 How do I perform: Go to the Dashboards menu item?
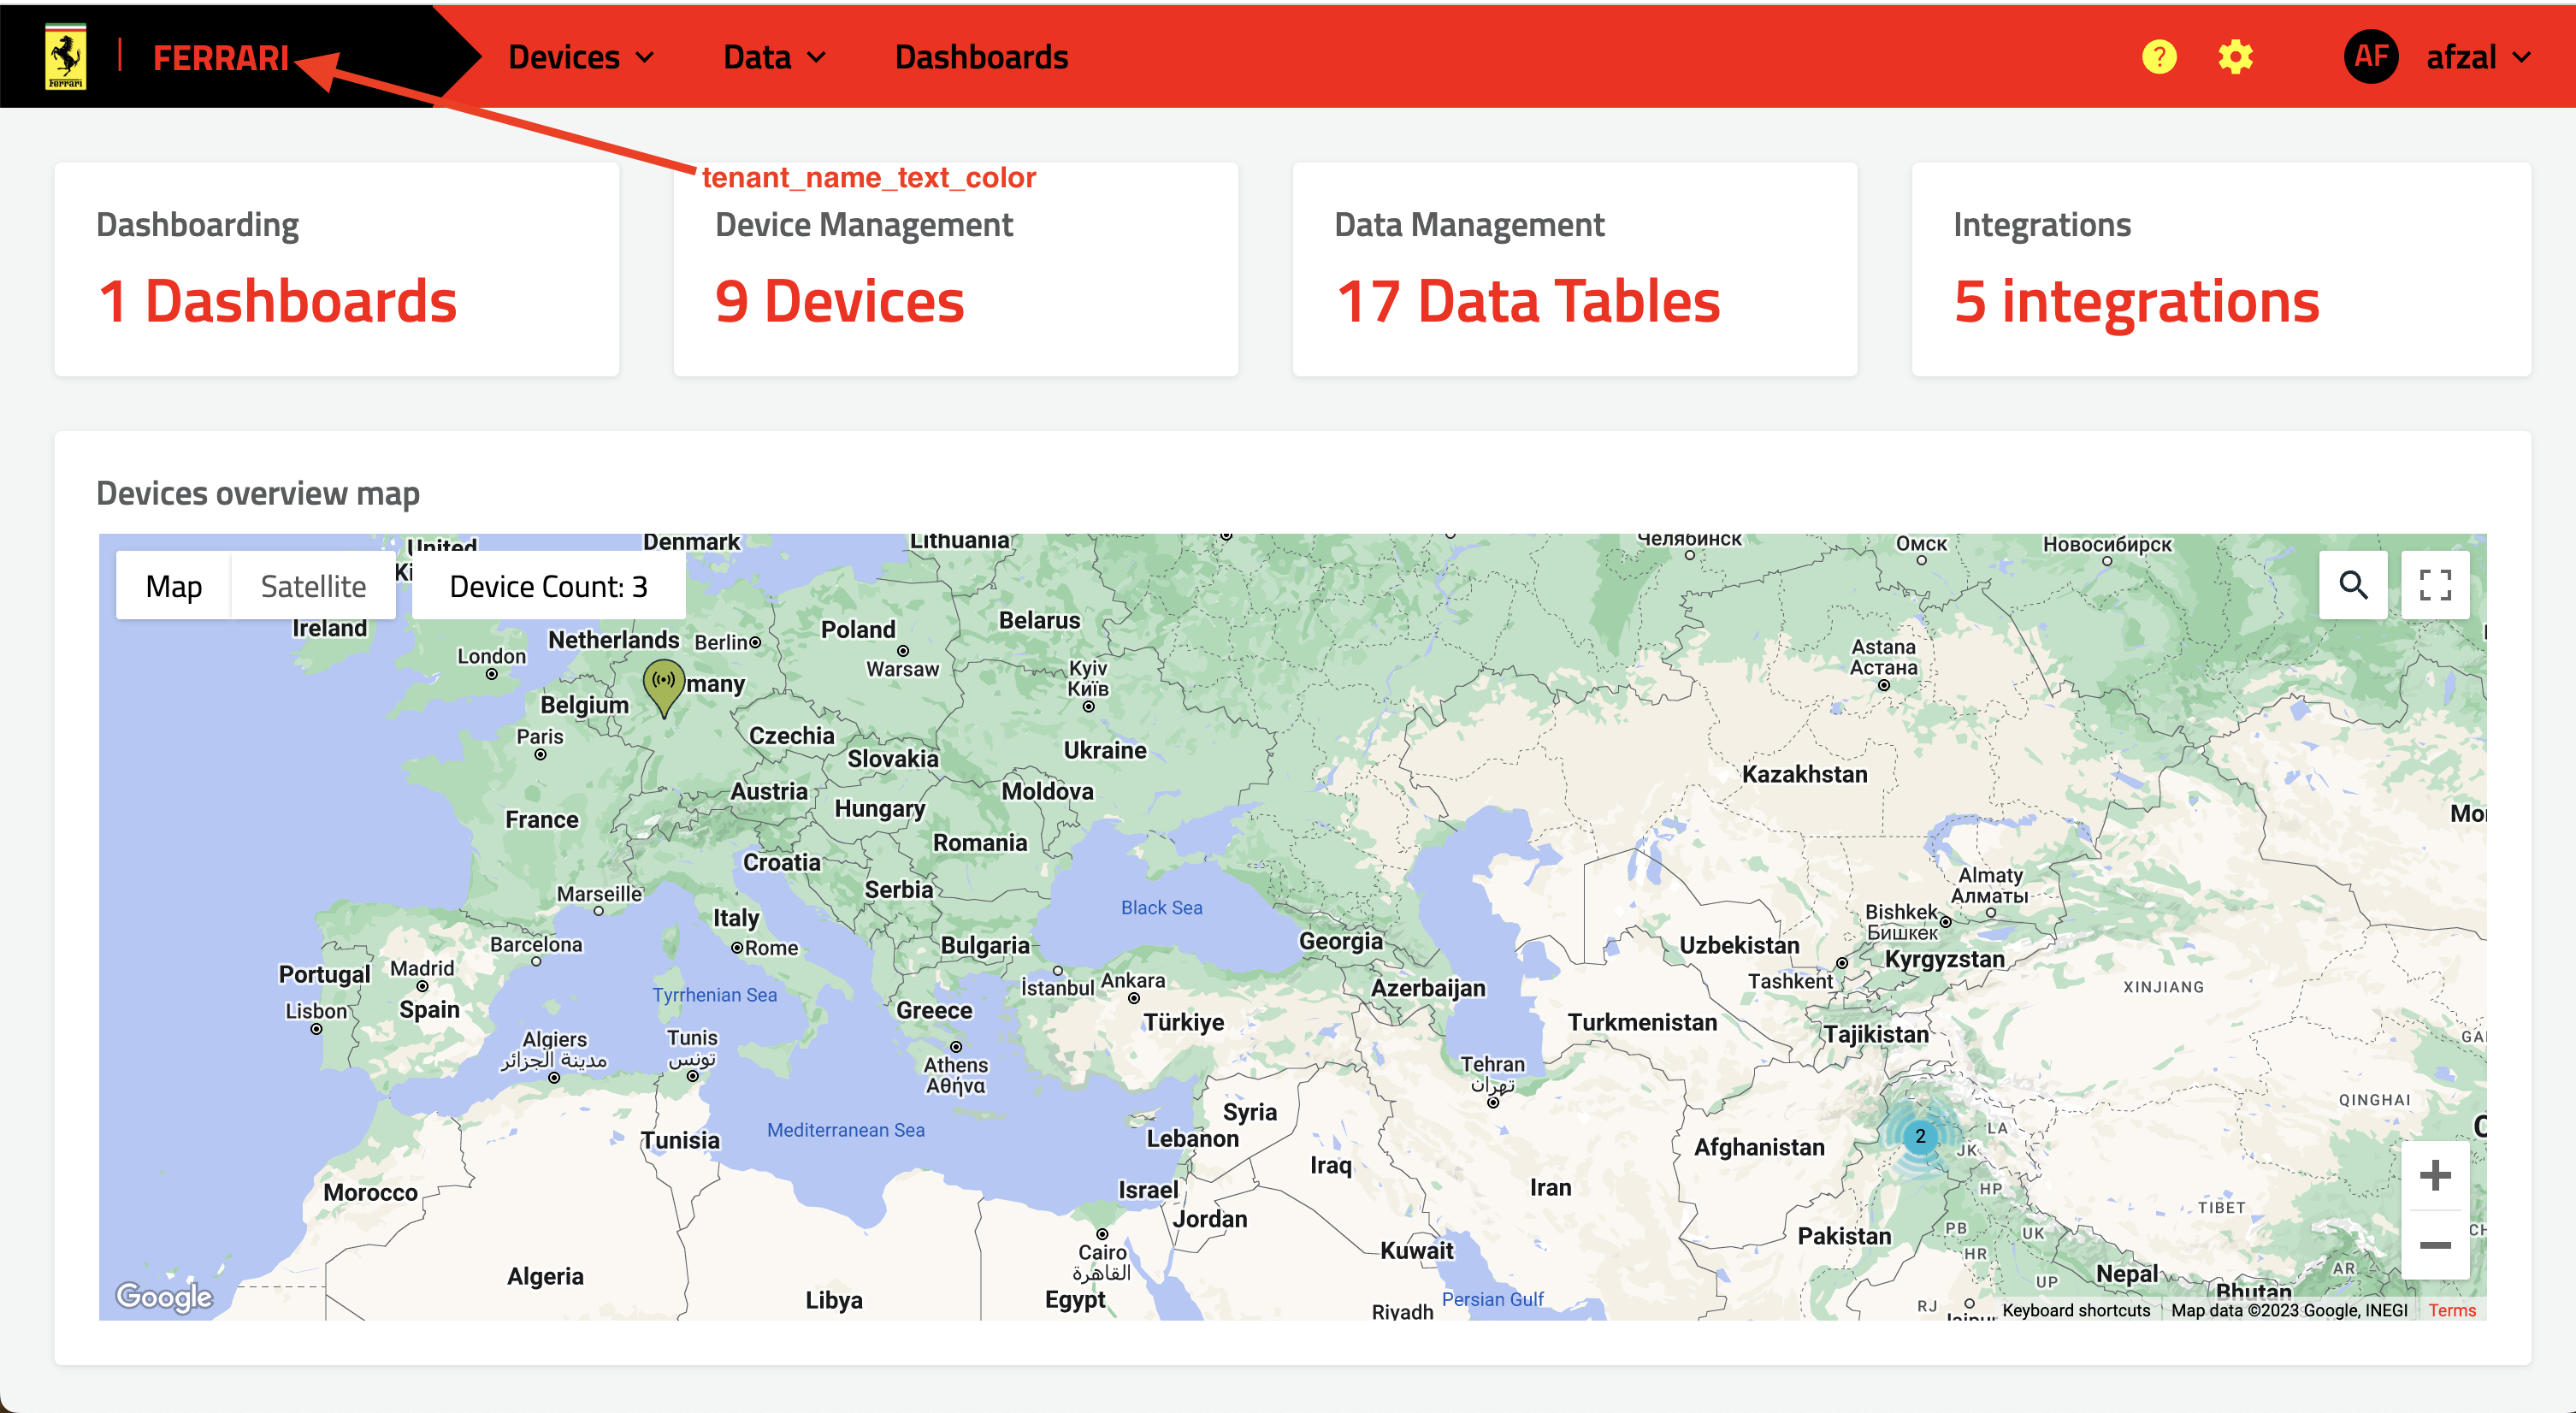[x=981, y=57]
